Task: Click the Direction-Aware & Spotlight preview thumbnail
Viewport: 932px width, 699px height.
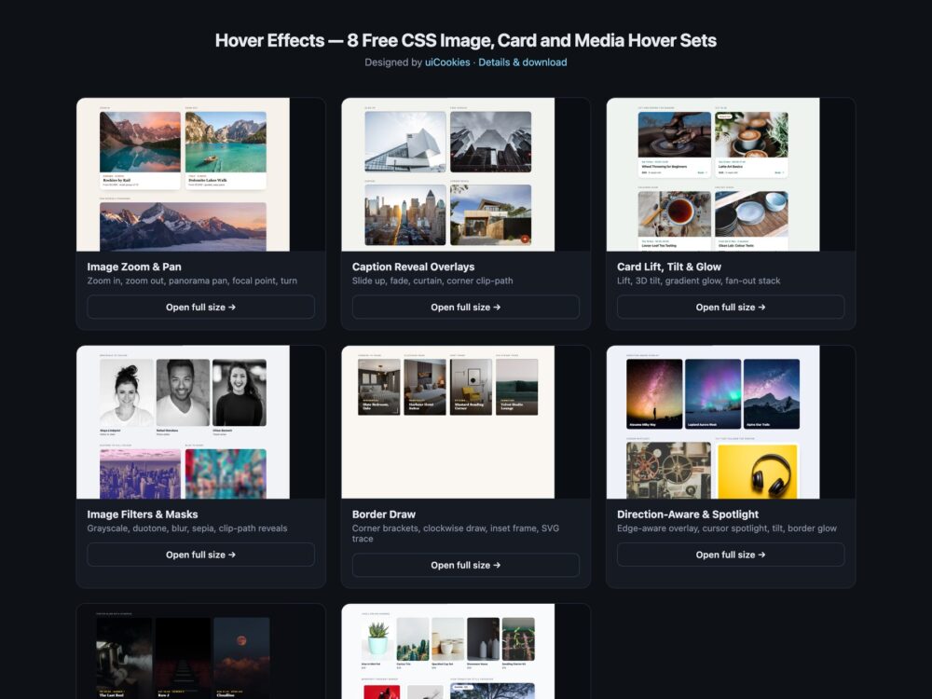Action: pos(731,422)
